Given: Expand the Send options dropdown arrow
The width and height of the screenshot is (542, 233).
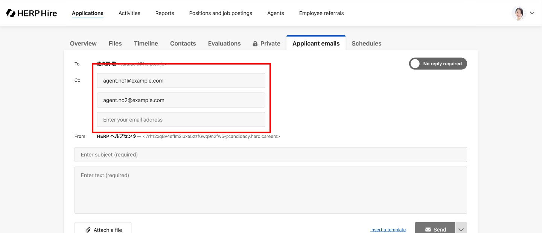Looking at the screenshot, I should [461, 228].
